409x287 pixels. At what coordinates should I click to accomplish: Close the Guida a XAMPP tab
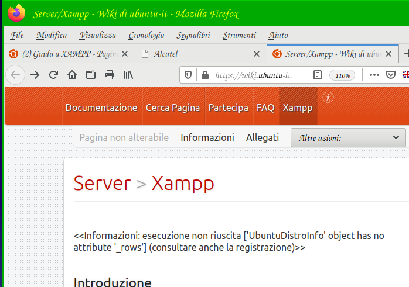(125, 54)
